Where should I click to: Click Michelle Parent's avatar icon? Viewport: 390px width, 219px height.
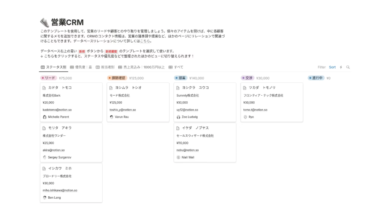45,117
